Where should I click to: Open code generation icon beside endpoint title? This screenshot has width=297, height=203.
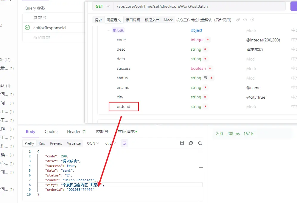(x=245, y=20)
